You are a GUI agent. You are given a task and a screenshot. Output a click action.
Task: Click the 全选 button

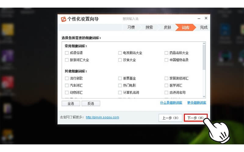point(71,103)
